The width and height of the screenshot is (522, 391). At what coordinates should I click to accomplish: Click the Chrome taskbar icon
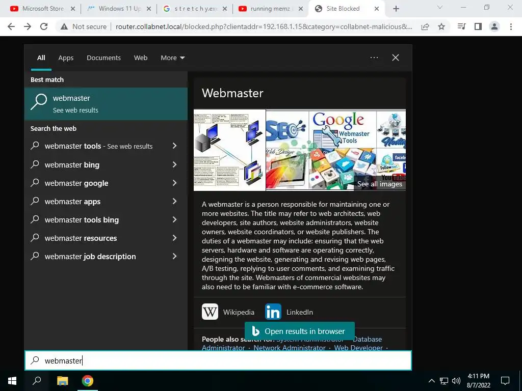pyautogui.click(x=88, y=381)
